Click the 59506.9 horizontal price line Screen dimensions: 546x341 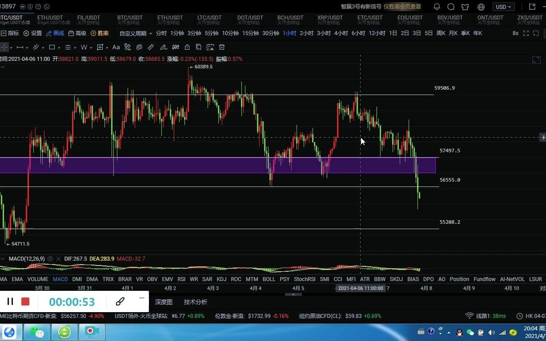217,95
